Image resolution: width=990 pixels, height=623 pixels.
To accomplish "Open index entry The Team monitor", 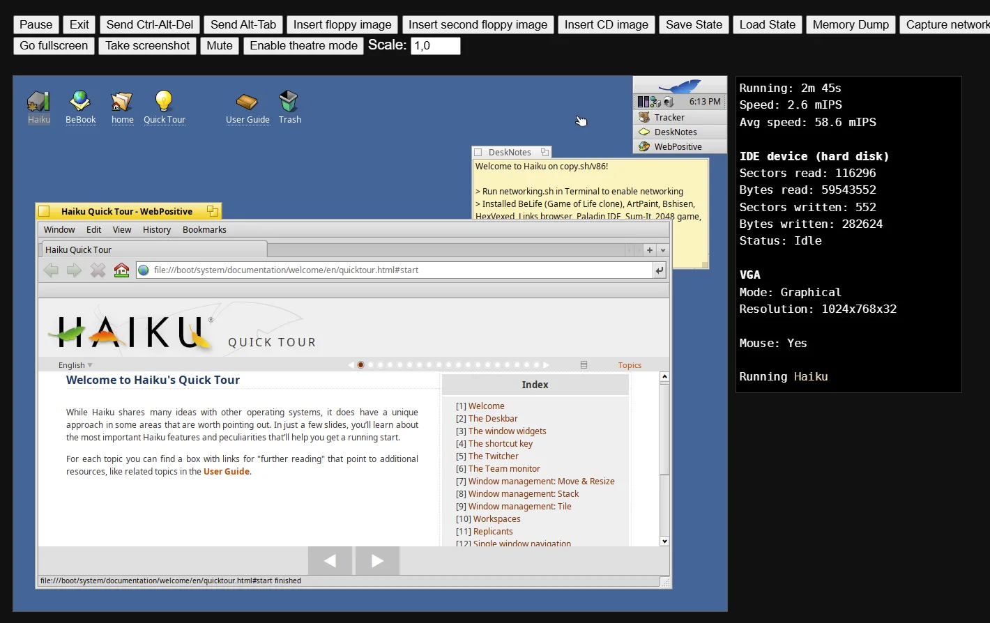I will [x=504, y=469].
